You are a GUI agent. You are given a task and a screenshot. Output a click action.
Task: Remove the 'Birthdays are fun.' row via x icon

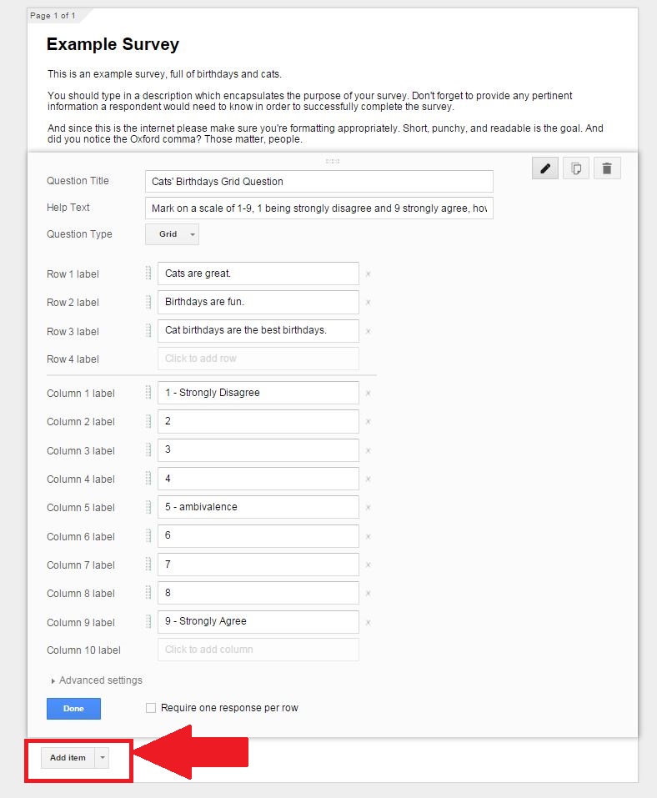click(x=369, y=302)
